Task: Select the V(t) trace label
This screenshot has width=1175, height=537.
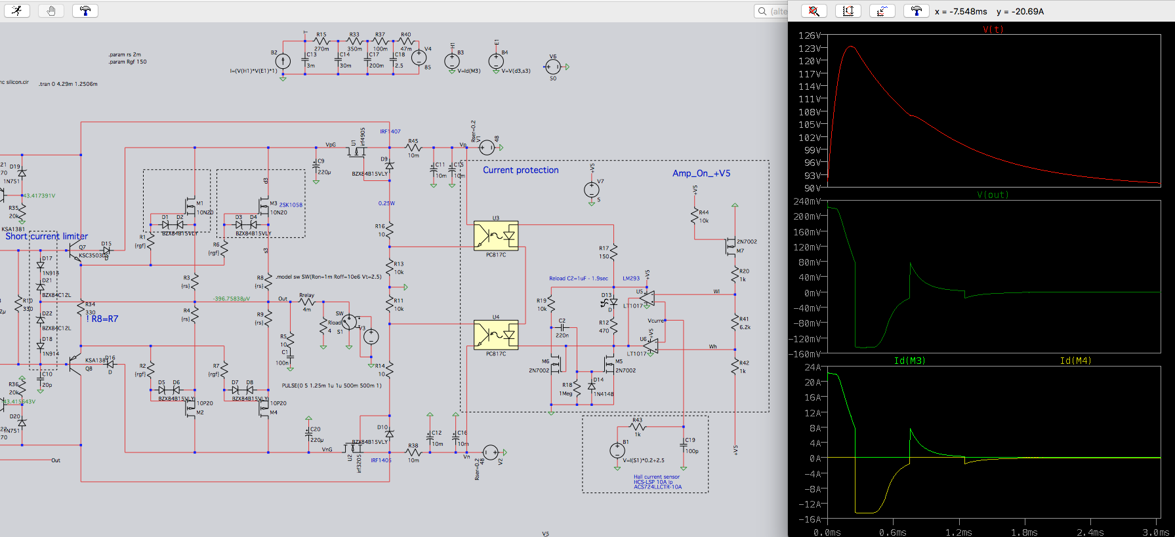Action: click(993, 30)
